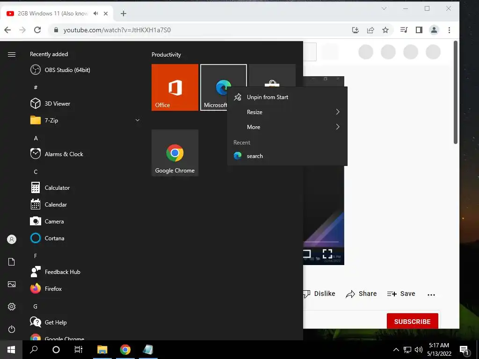This screenshot has width=479, height=359.
Task: Open the network icon in tray
Action: point(407,350)
